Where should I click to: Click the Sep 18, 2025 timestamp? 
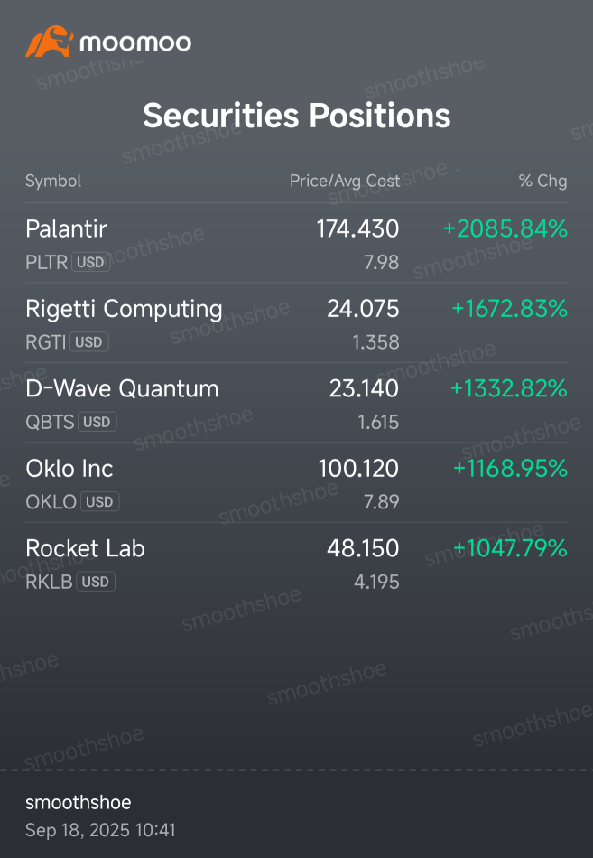tap(100, 830)
